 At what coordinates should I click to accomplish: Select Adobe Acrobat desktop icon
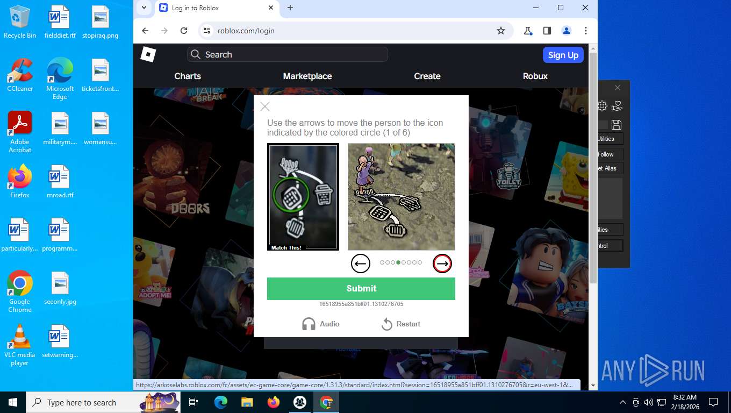[20, 132]
